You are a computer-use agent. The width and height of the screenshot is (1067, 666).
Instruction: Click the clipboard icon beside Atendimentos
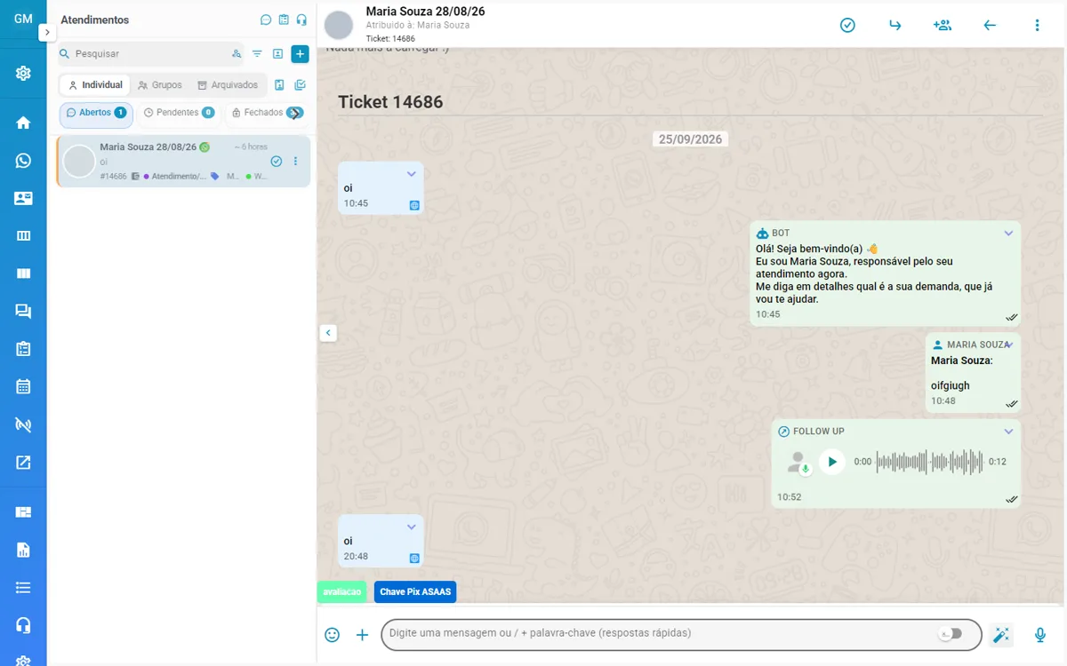pyautogui.click(x=284, y=20)
